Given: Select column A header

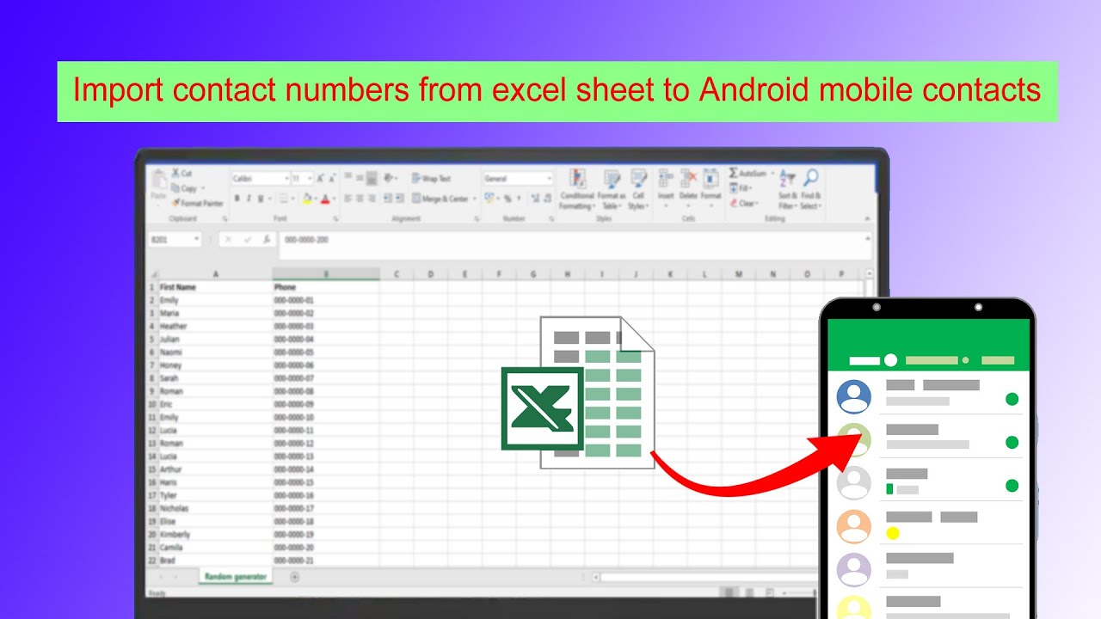Looking at the screenshot, I should [x=215, y=274].
